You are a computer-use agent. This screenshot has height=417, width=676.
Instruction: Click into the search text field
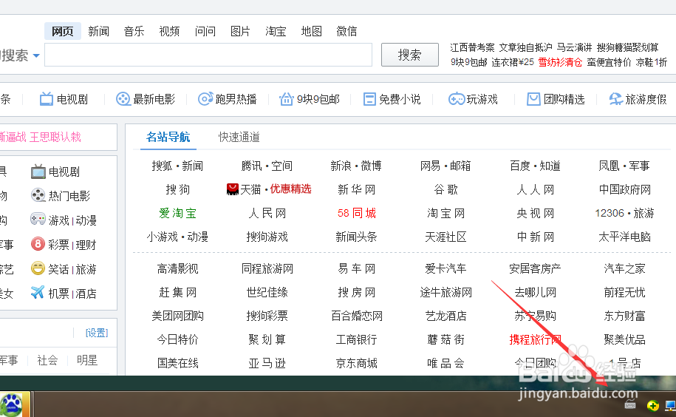pos(208,55)
